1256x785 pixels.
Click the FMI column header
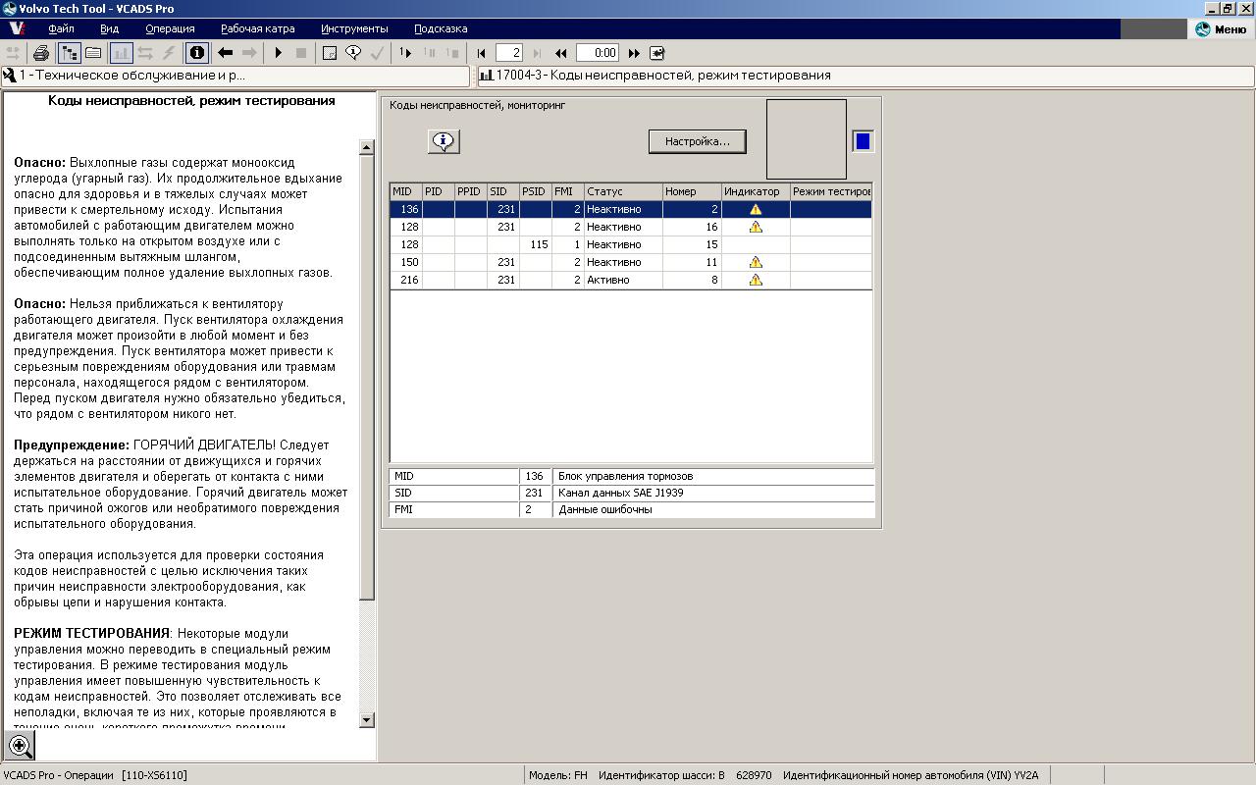point(568,191)
